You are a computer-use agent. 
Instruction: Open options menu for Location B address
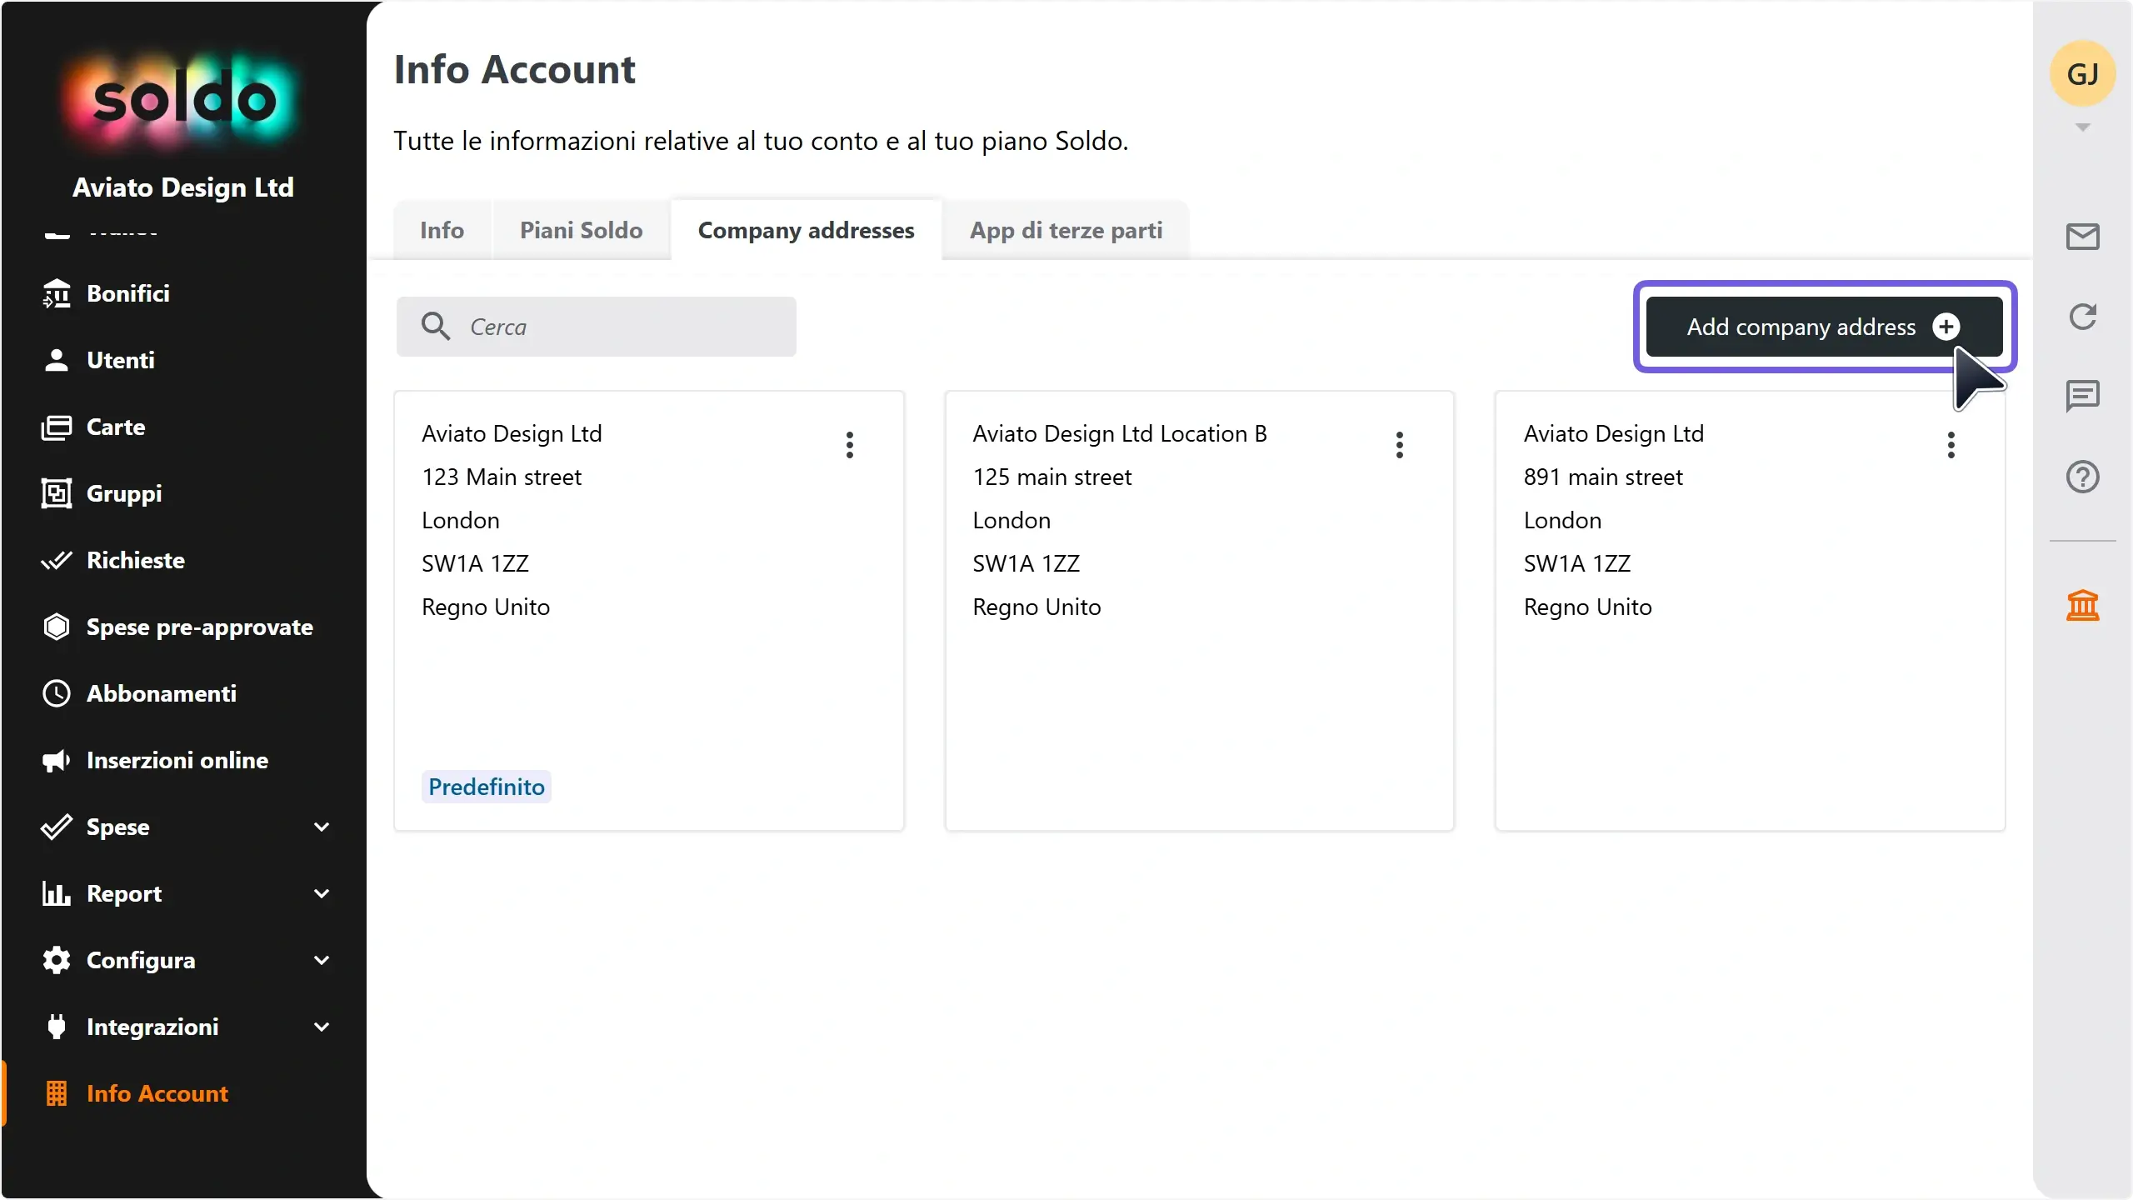point(1399,444)
